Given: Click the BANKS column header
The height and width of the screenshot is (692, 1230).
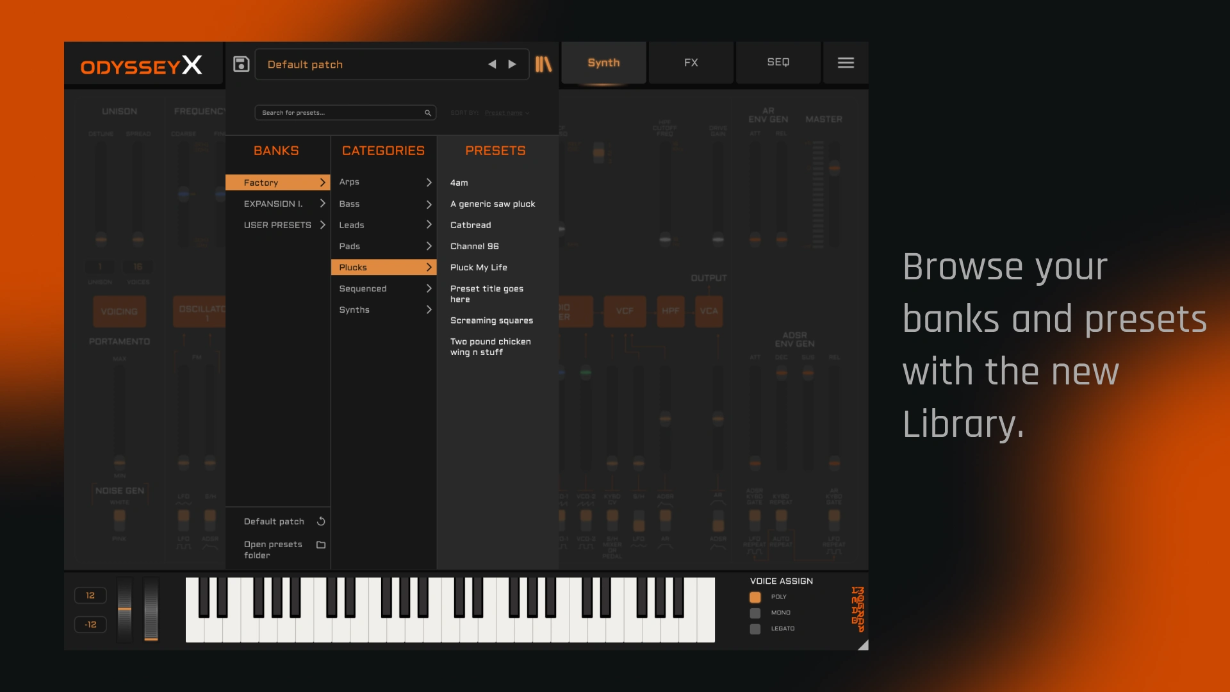Looking at the screenshot, I should (x=276, y=151).
